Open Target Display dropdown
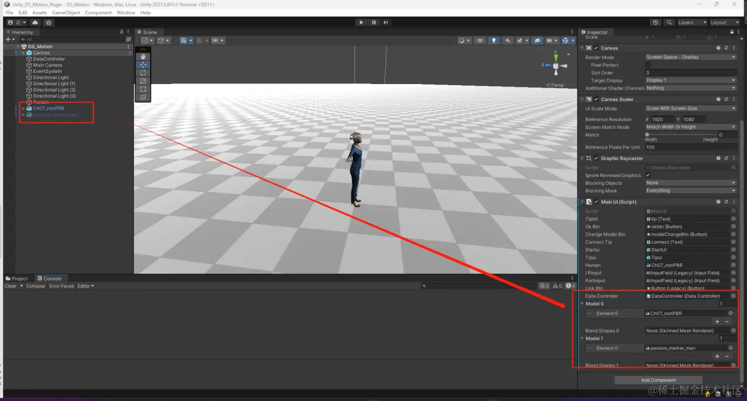Image resolution: width=747 pixels, height=401 pixels. point(690,80)
